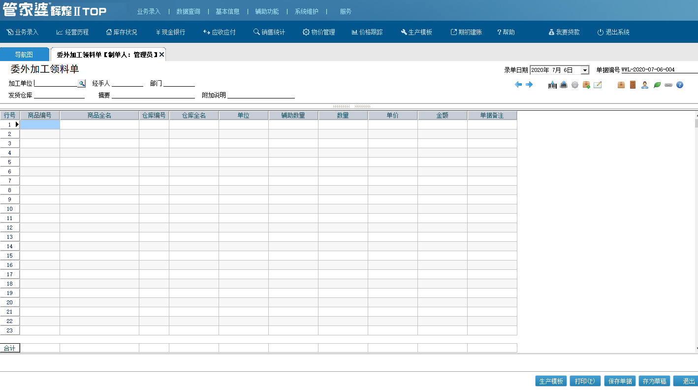698x390 pixels.
Task: Expand the 录单日期 date dropdown
Action: pos(585,70)
